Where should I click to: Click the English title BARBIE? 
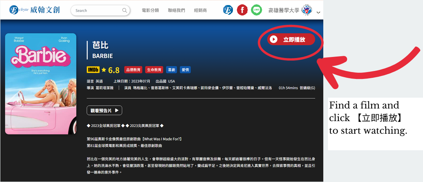coord(103,56)
